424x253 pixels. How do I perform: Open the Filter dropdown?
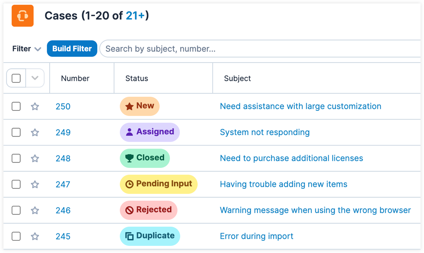(27, 49)
